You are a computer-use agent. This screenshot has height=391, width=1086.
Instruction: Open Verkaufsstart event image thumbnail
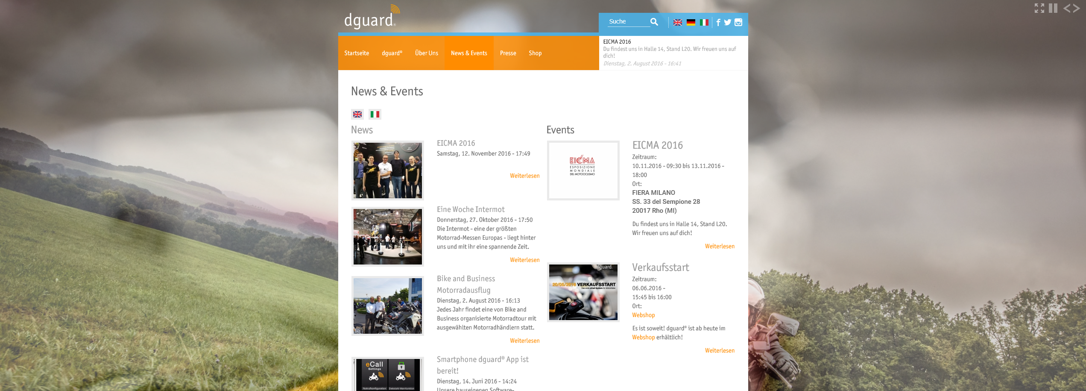pyautogui.click(x=583, y=292)
